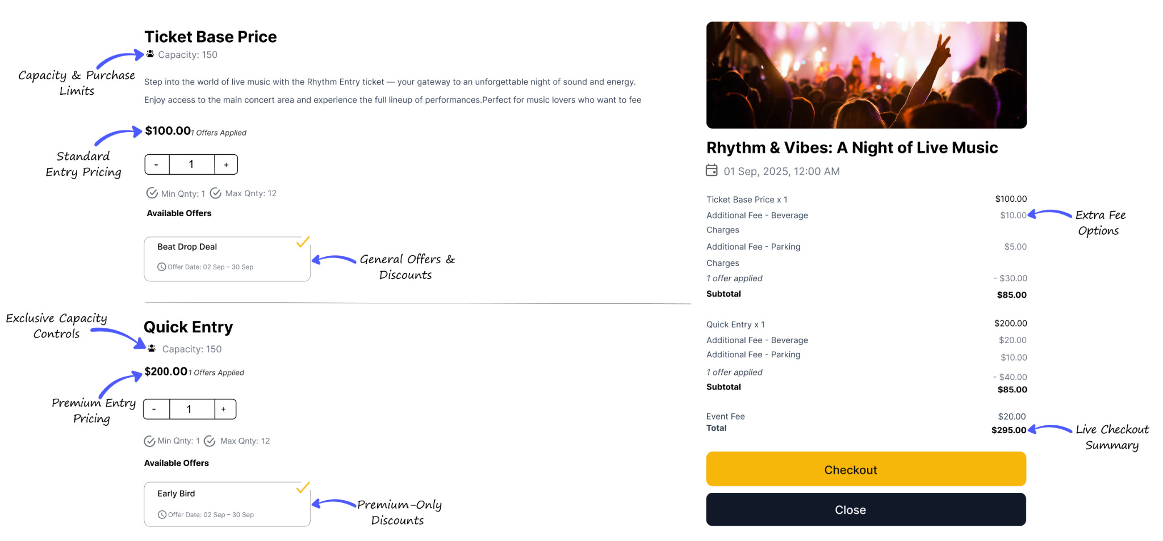1163x541 pixels.
Task: Click the Ticket Base Price quantity field
Action: [191, 164]
